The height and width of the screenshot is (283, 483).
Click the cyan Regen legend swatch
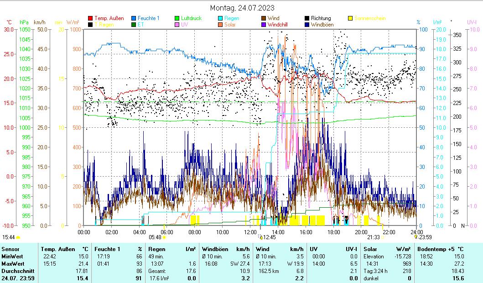[220, 18]
